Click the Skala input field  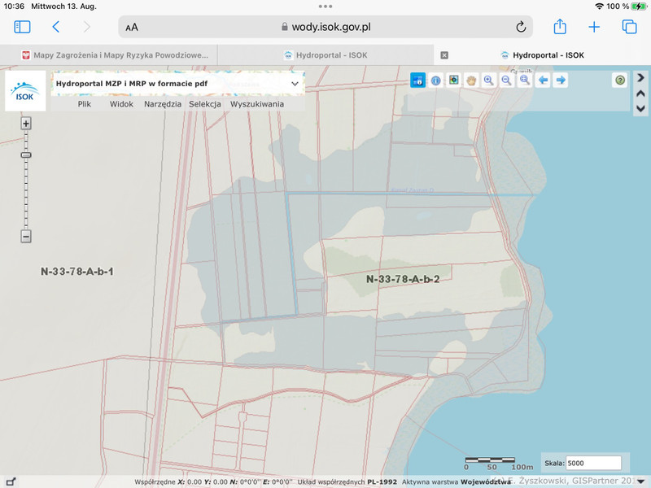pyautogui.click(x=593, y=463)
